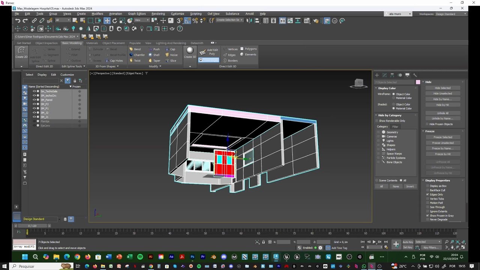This screenshot has height=270, width=480.
Task: Click the Invert category button
Action: [x=410, y=186]
